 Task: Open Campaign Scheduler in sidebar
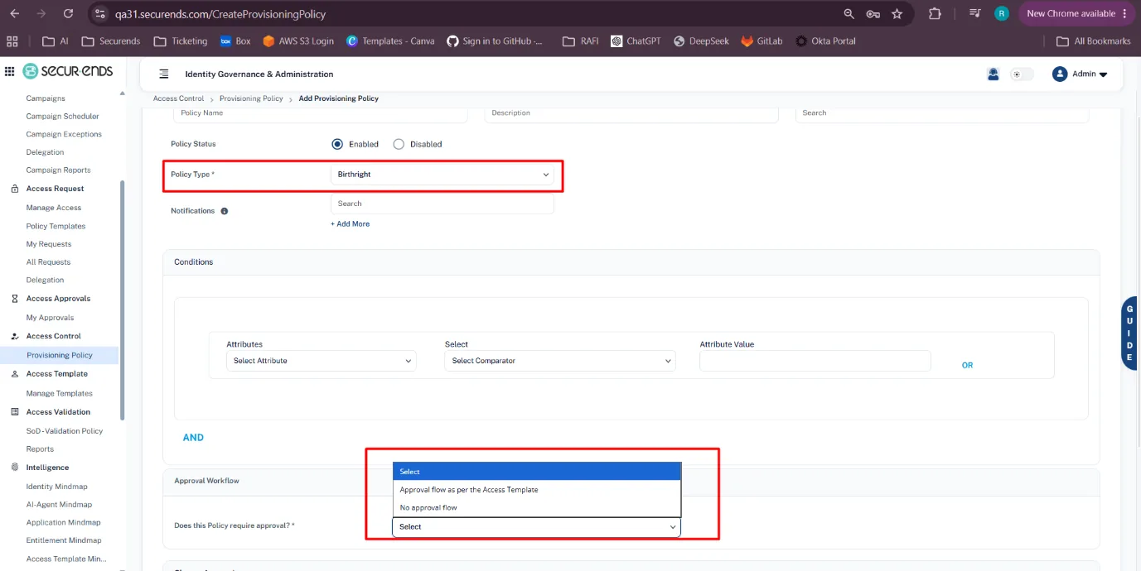pyautogui.click(x=62, y=117)
